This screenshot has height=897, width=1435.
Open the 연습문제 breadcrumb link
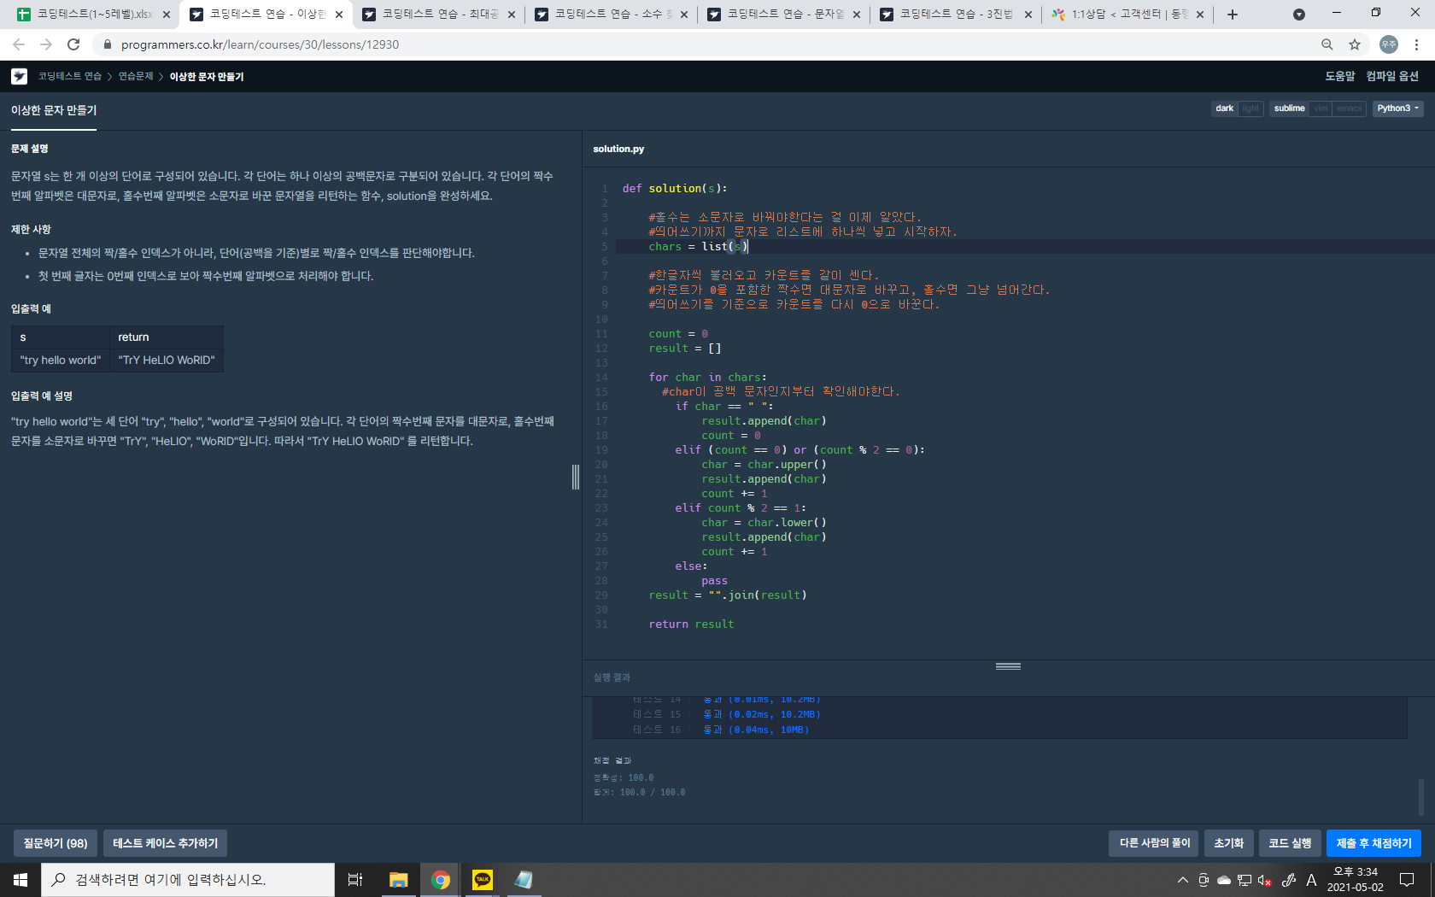pyautogui.click(x=136, y=76)
